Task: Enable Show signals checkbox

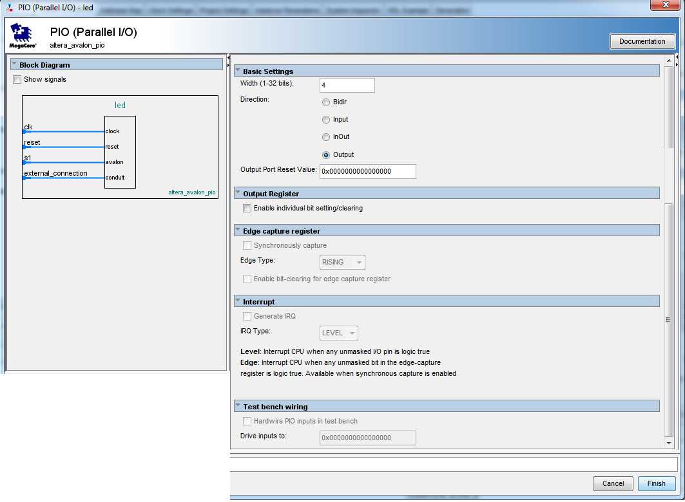Action: [x=17, y=79]
